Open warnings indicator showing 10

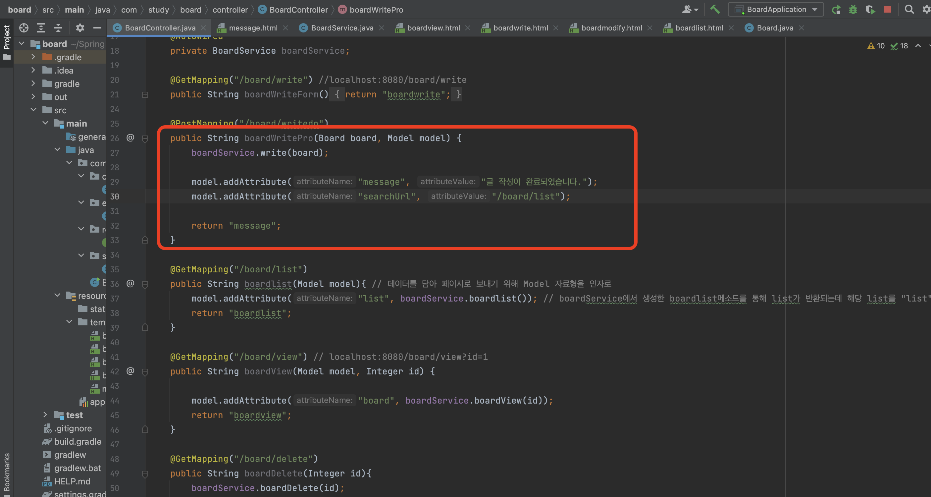pyautogui.click(x=876, y=46)
